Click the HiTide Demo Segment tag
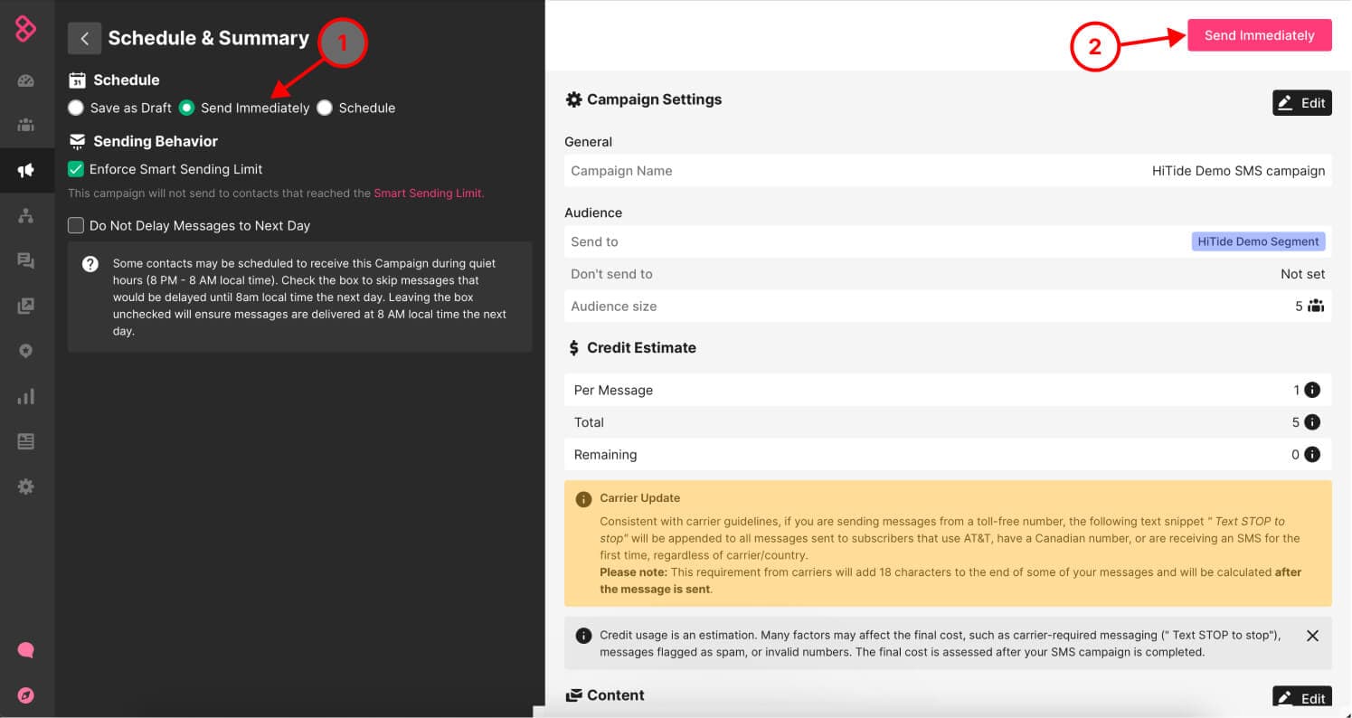This screenshot has height=718, width=1352. 1258,241
